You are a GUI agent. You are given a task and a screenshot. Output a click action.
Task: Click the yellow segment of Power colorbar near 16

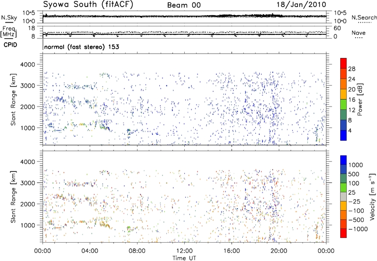(344, 94)
